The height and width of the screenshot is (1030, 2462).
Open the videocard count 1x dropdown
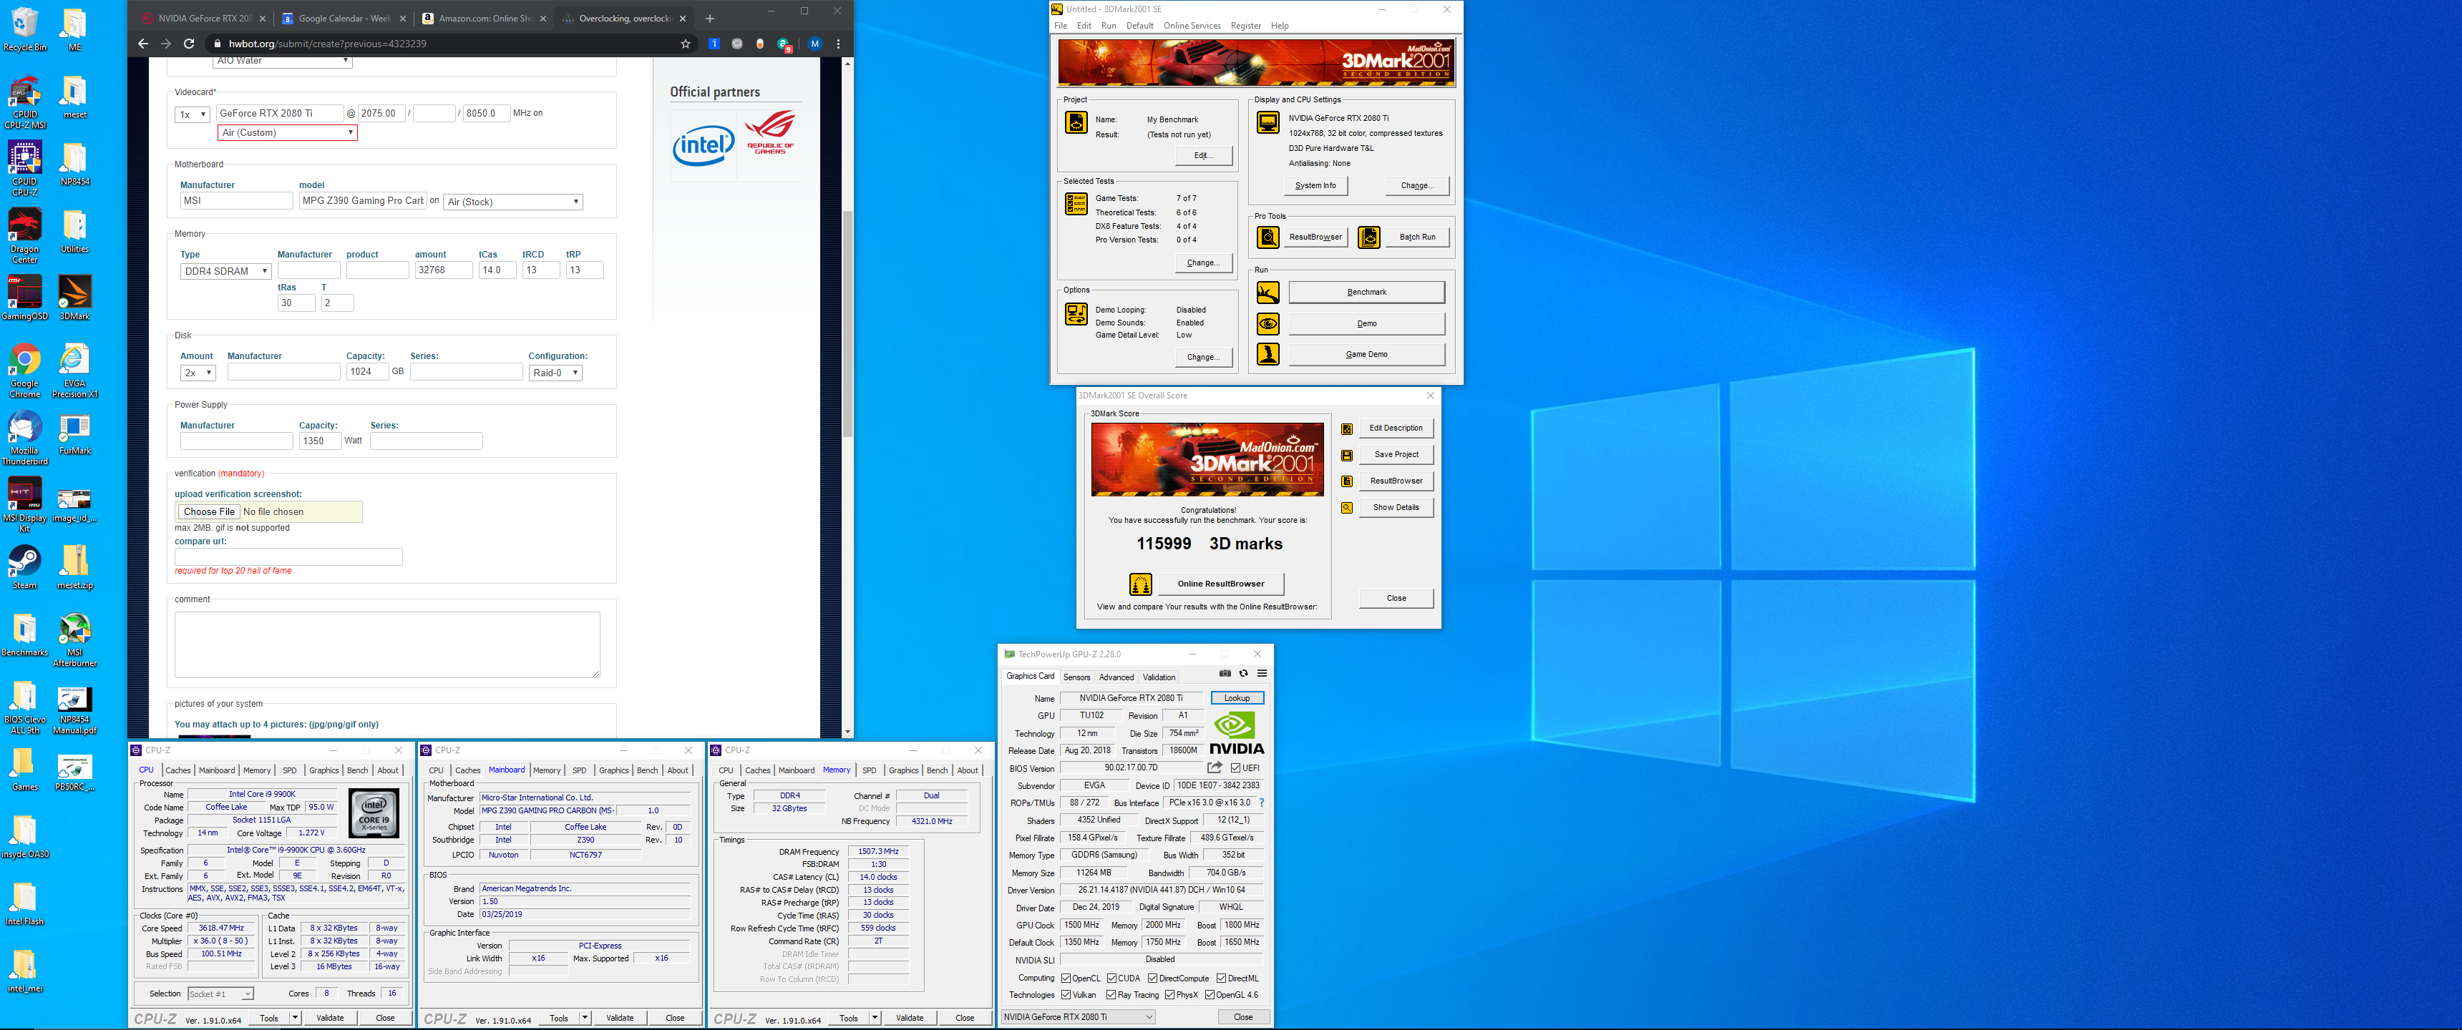[x=192, y=114]
